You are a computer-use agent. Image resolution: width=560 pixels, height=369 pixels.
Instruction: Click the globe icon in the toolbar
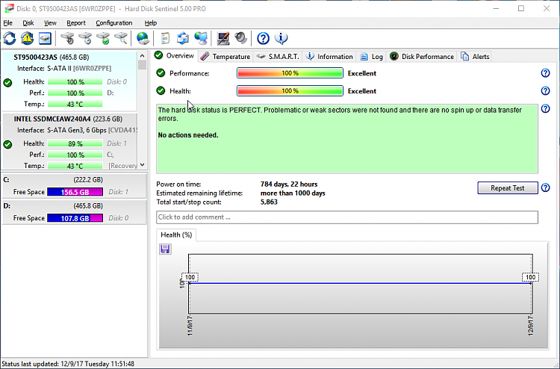click(x=143, y=38)
